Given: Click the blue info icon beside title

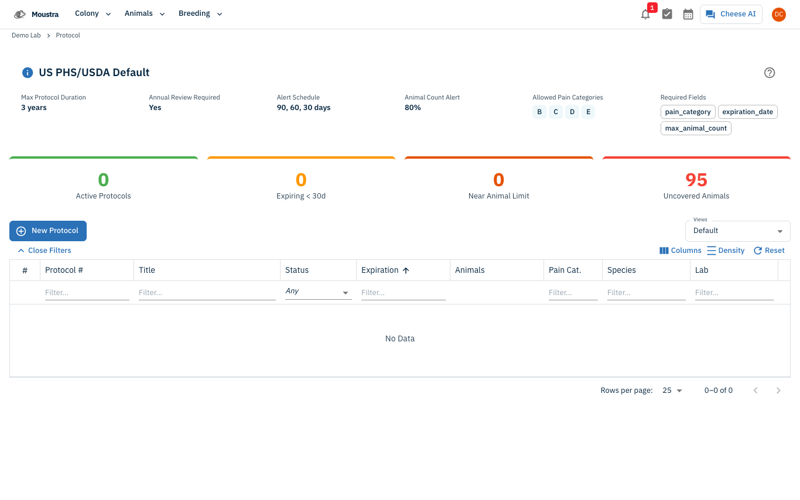Looking at the screenshot, I should point(28,73).
